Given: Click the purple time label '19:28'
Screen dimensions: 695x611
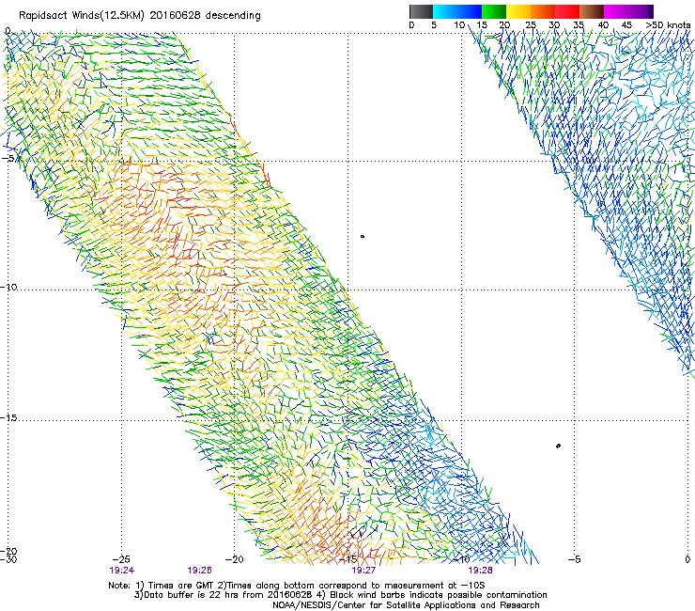Looking at the screenshot, I should click(x=481, y=571).
